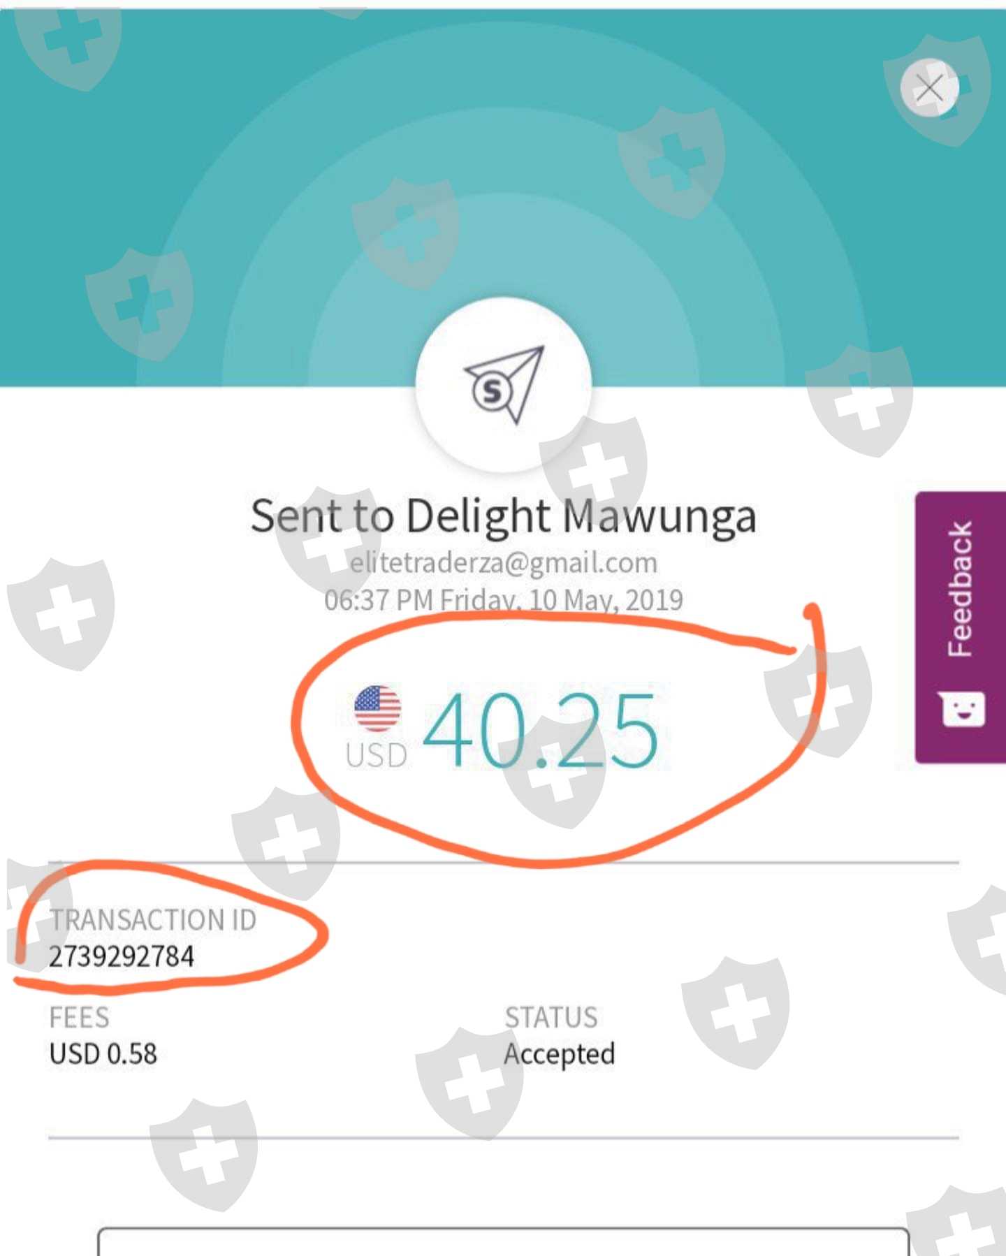Screen dimensions: 1006x1256
Task: Click the elitetraderza@gmail.com email address
Action: coord(504,562)
